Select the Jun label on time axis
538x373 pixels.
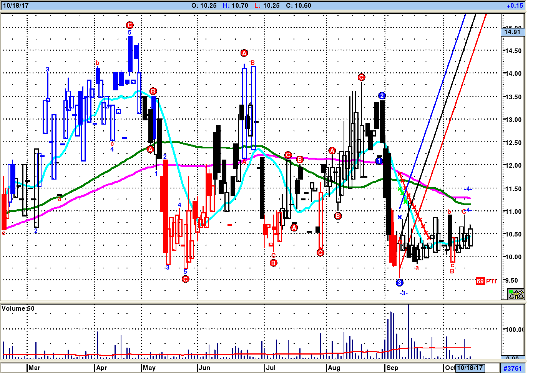click(x=204, y=368)
